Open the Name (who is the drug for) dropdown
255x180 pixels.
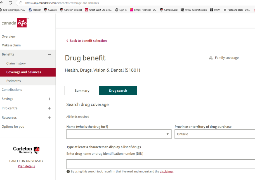tap(119, 134)
